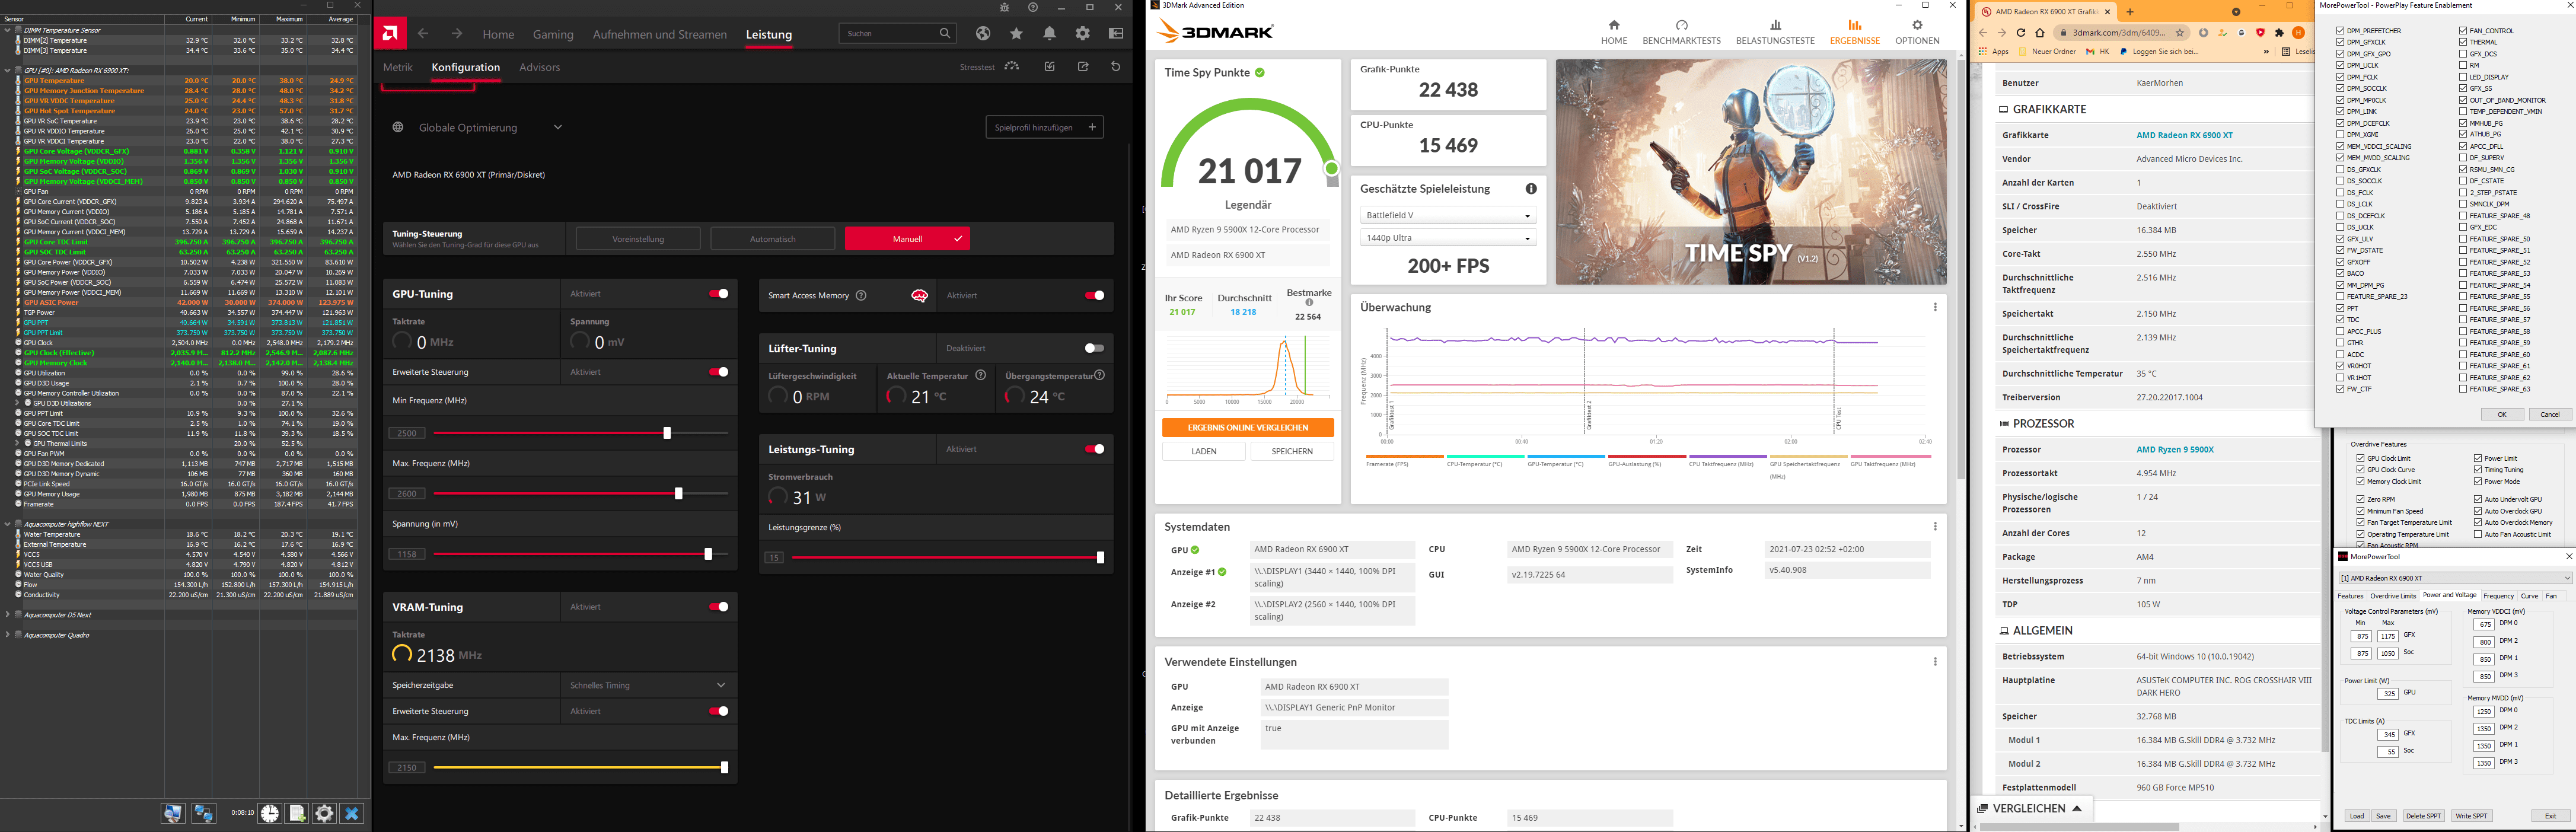Switch to Advisors tab

click(x=540, y=68)
